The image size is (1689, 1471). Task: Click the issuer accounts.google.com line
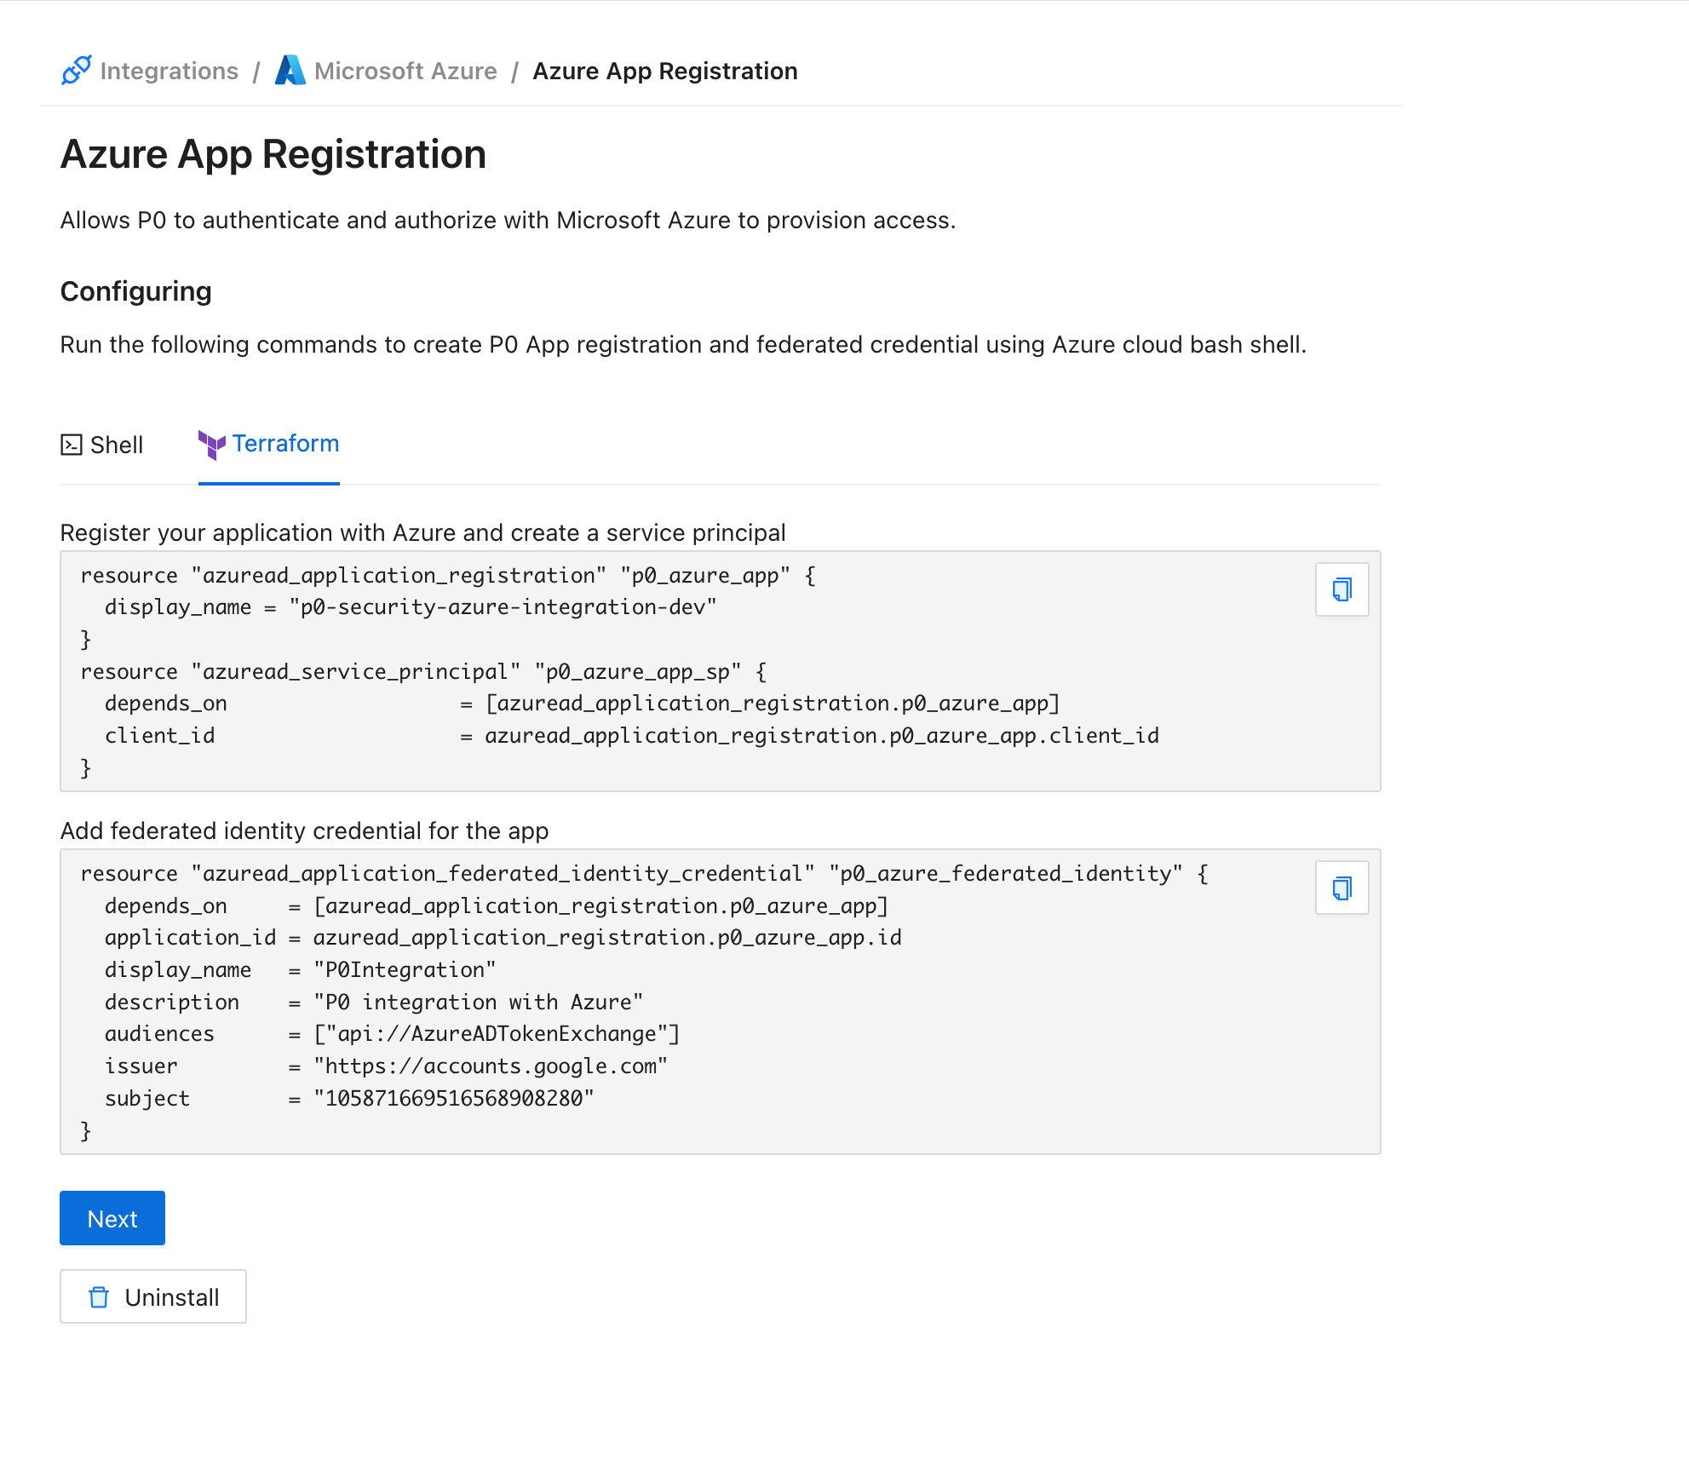(x=490, y=1066)
